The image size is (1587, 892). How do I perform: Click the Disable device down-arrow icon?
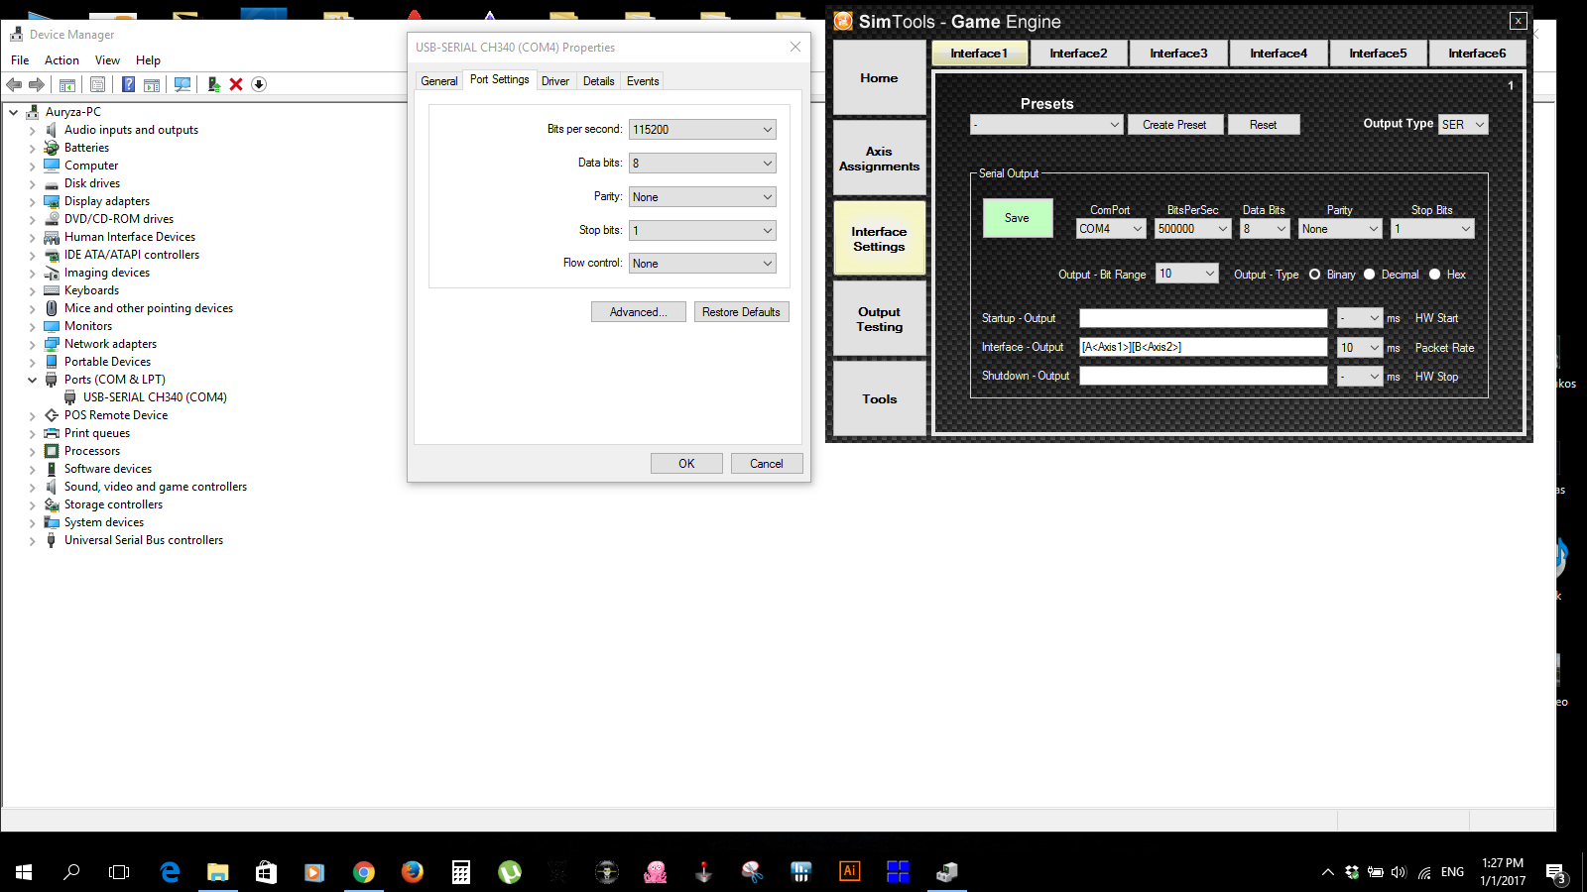point(259,84)
